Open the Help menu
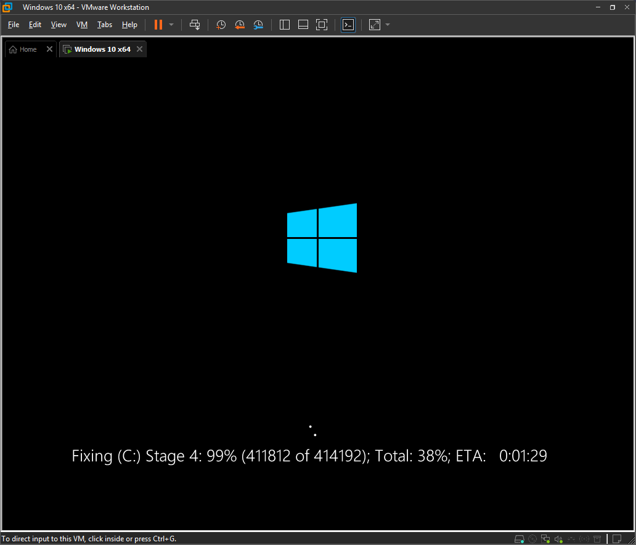 (129, 25)
